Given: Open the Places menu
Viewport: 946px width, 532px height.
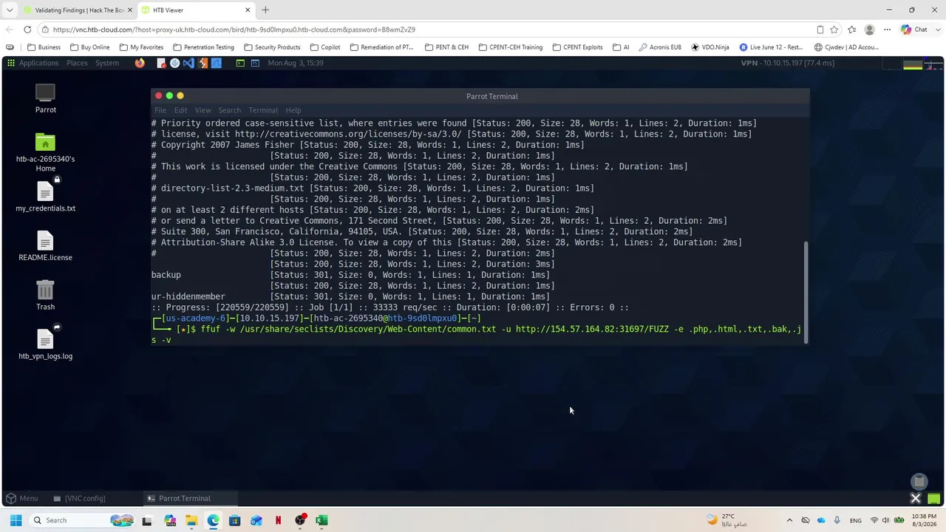Looking at the screenshot, I should coord(77,63).
